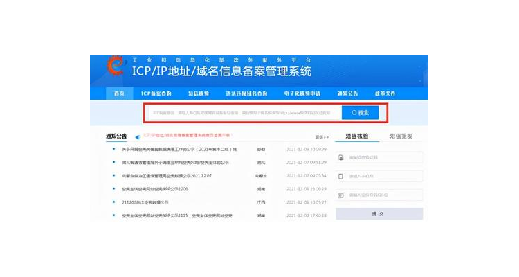Click the orange gear-shaped site logo

(x=116, y=66)
